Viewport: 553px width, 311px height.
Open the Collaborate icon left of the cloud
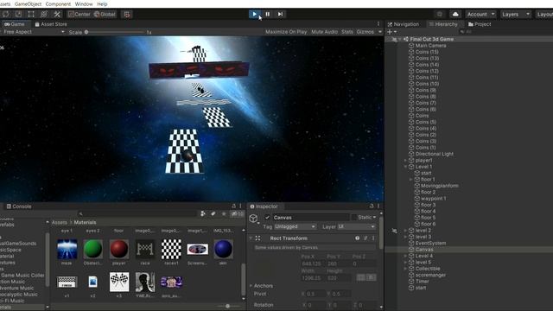[440, 14]
